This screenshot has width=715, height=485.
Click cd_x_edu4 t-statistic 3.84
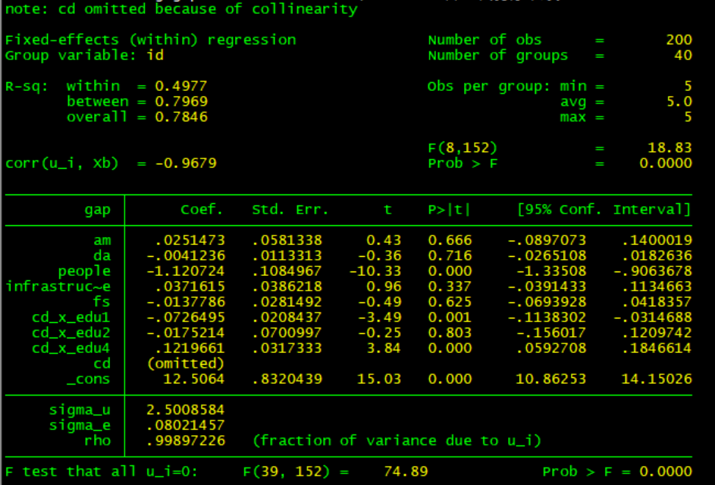pyautogui.click(x=383, y=349)
